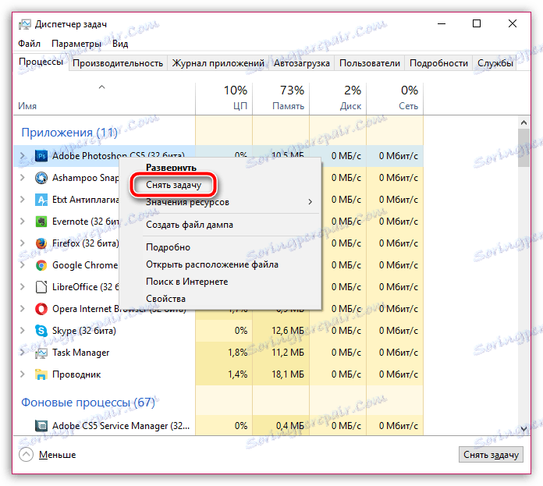
Task: Click the Диспетчер задач title bar icon
Action: point(25,24)
